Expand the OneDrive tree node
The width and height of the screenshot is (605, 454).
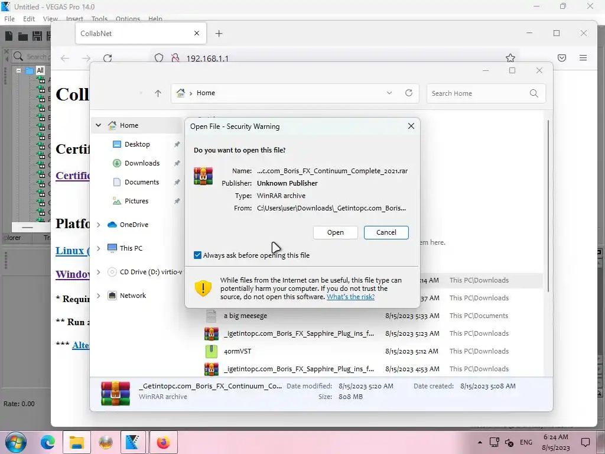click(x=99, y=225)
